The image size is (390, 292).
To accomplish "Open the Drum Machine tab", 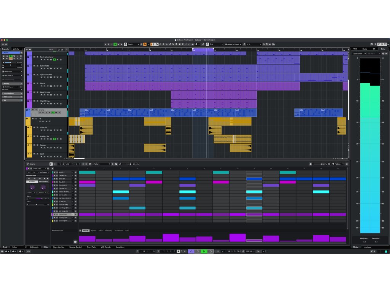I will pos(59,247).
